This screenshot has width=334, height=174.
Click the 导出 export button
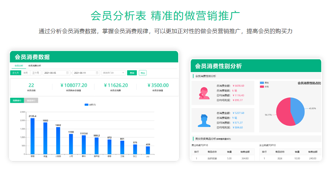142,73
